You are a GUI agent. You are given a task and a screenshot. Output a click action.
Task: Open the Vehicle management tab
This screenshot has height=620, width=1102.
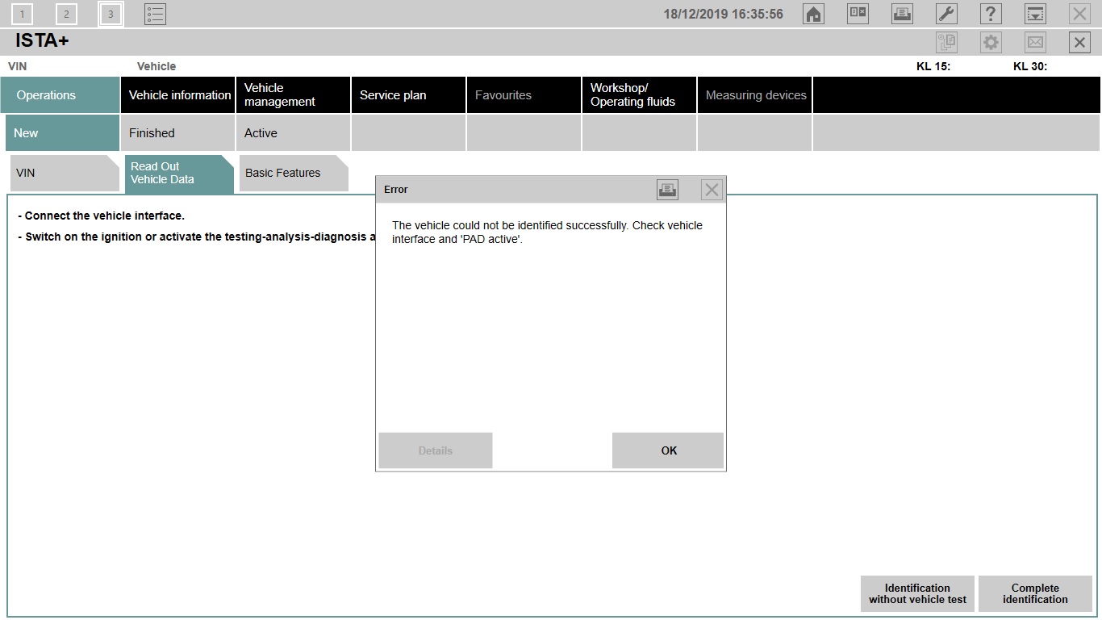click(294, 95)
